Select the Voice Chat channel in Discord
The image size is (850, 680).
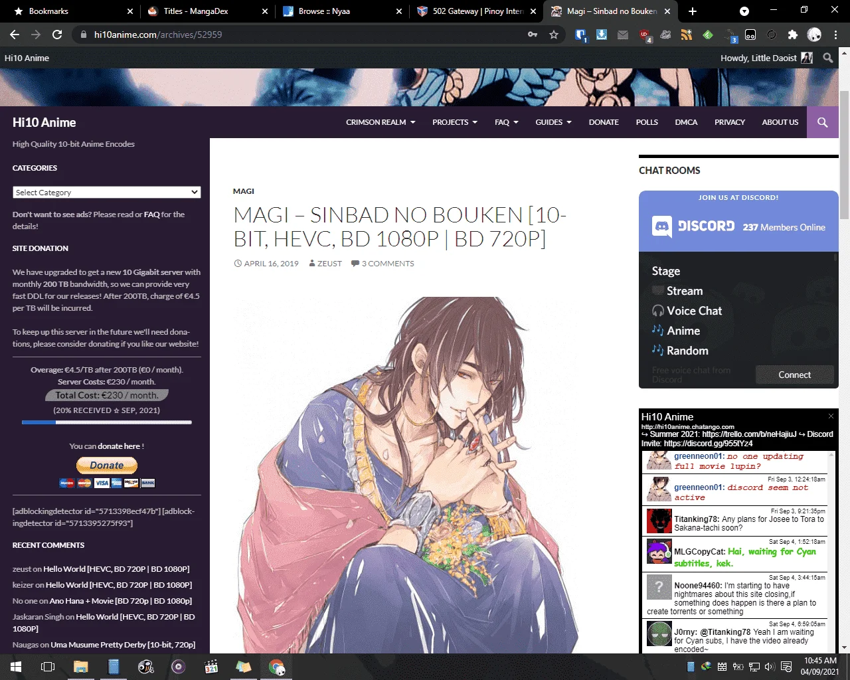coord(694,311)
